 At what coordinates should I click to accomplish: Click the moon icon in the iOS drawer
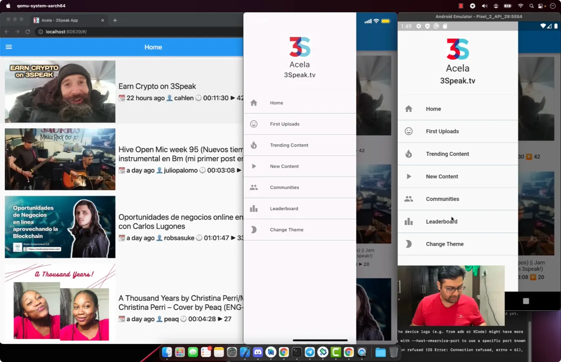click(253, 230)
